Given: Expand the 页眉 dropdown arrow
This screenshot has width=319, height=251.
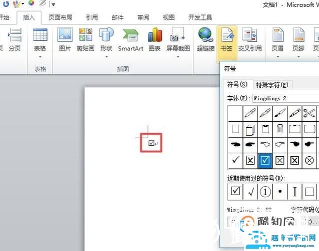Looking at the screenshot, I should coord(277,57).
